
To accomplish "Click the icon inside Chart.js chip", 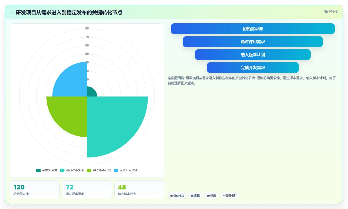I will pos(171,196).
